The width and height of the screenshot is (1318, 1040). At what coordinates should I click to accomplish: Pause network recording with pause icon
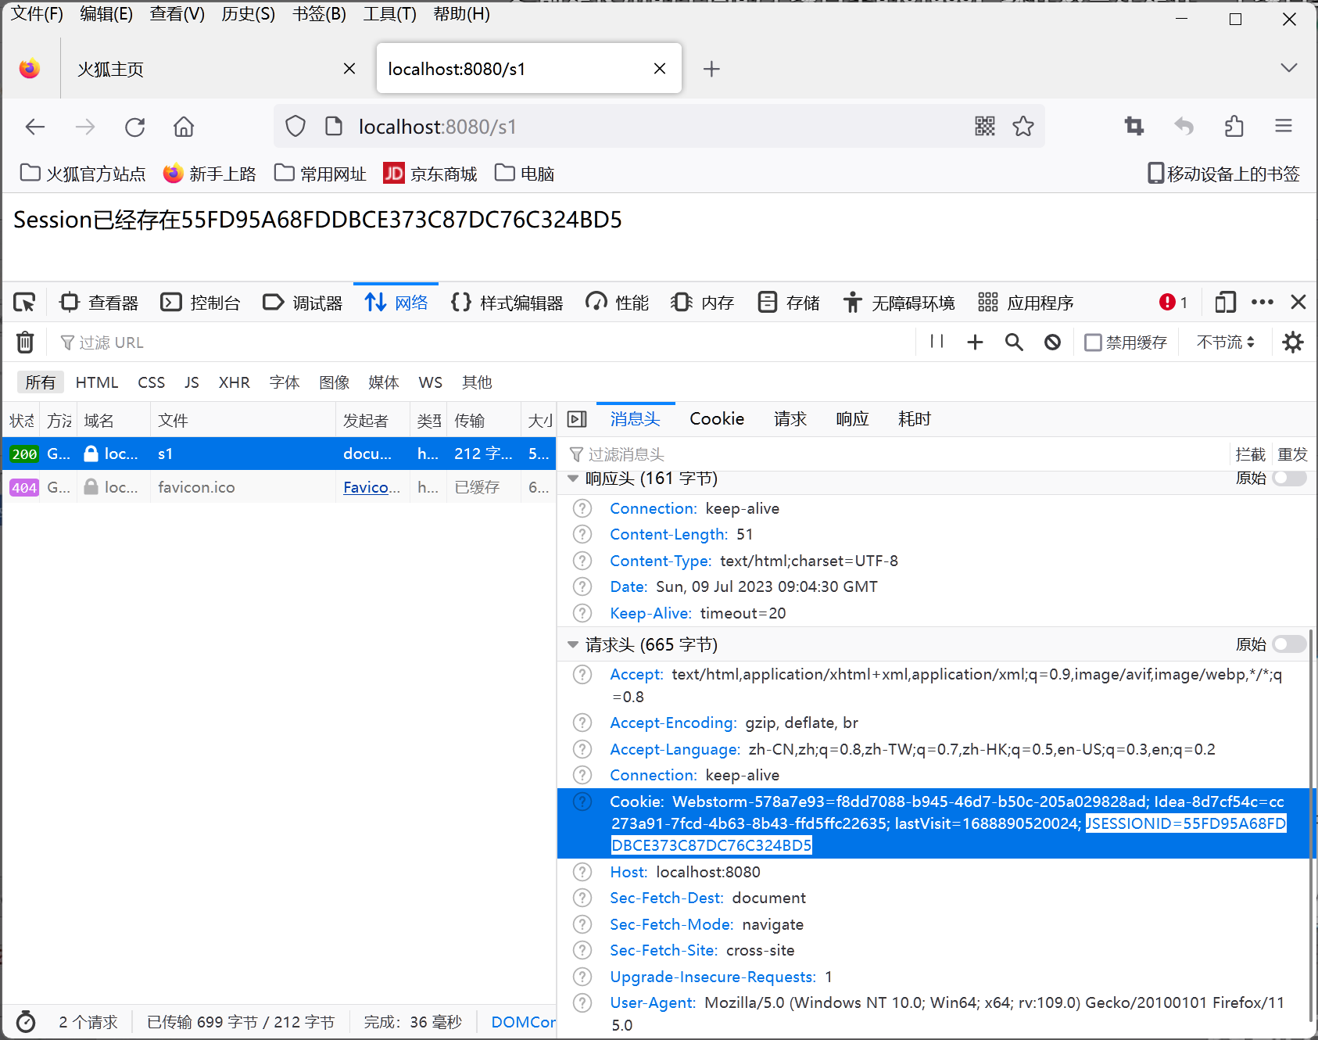point(937,342)
